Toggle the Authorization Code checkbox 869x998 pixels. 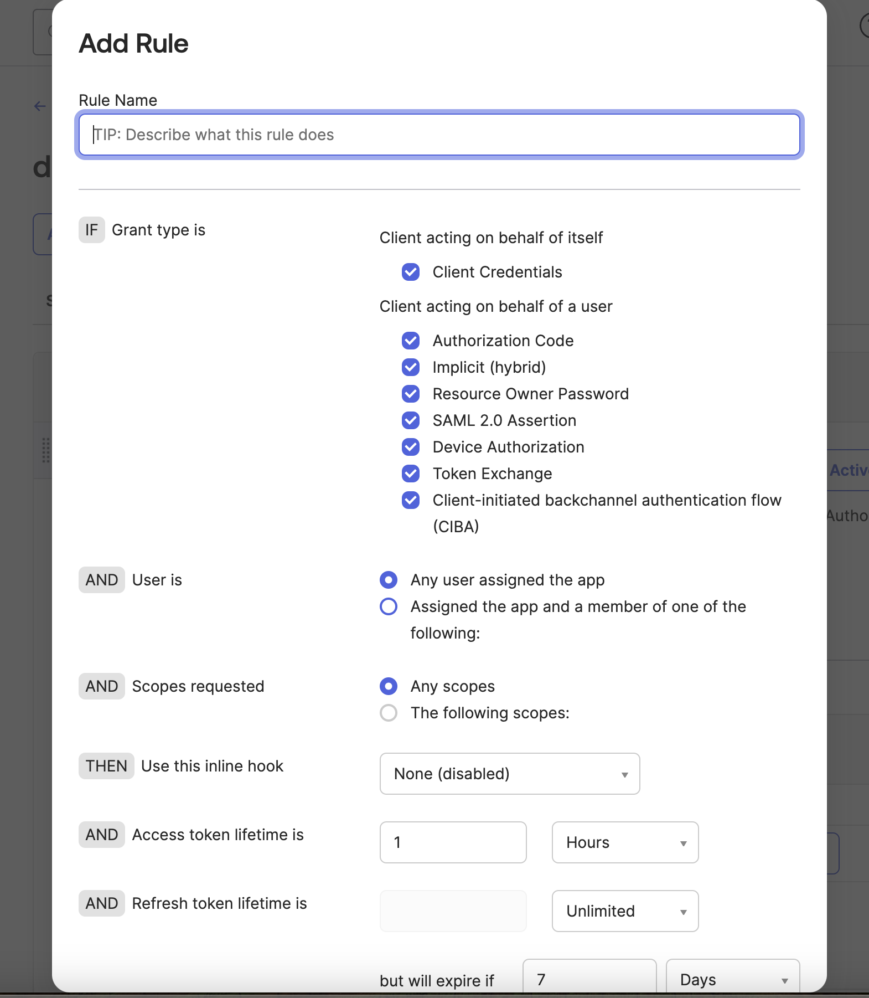pos(411,341)
